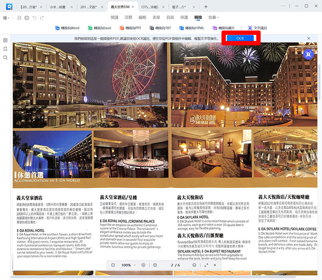The width and height of the screenshot is (322, 280).
Task: Click the E-DA ROYAL HOTEL /CROWNE PALACE heading
Action: 127,221
